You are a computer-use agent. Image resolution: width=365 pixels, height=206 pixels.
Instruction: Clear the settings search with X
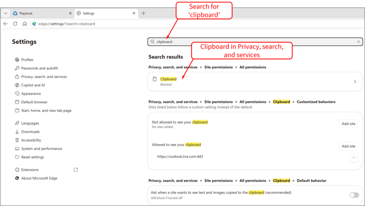click(x=358, y=42)
